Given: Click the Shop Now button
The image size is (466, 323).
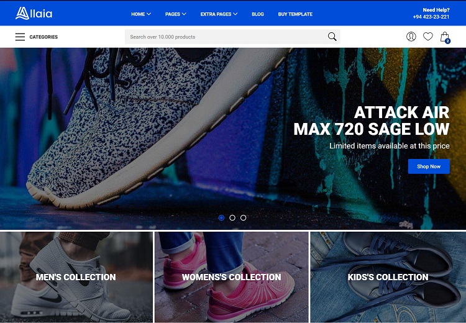Looking at the screenshot, I should [x=429, y=166].
